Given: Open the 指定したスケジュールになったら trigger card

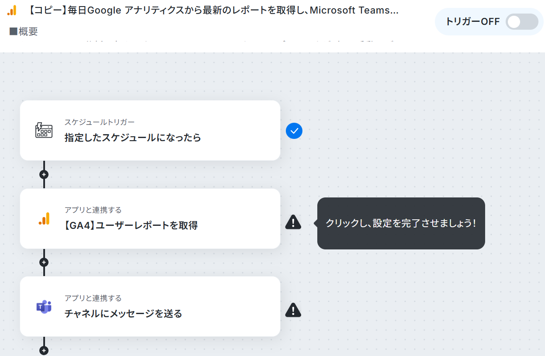Looking at the screenshot, I should 150,130.
